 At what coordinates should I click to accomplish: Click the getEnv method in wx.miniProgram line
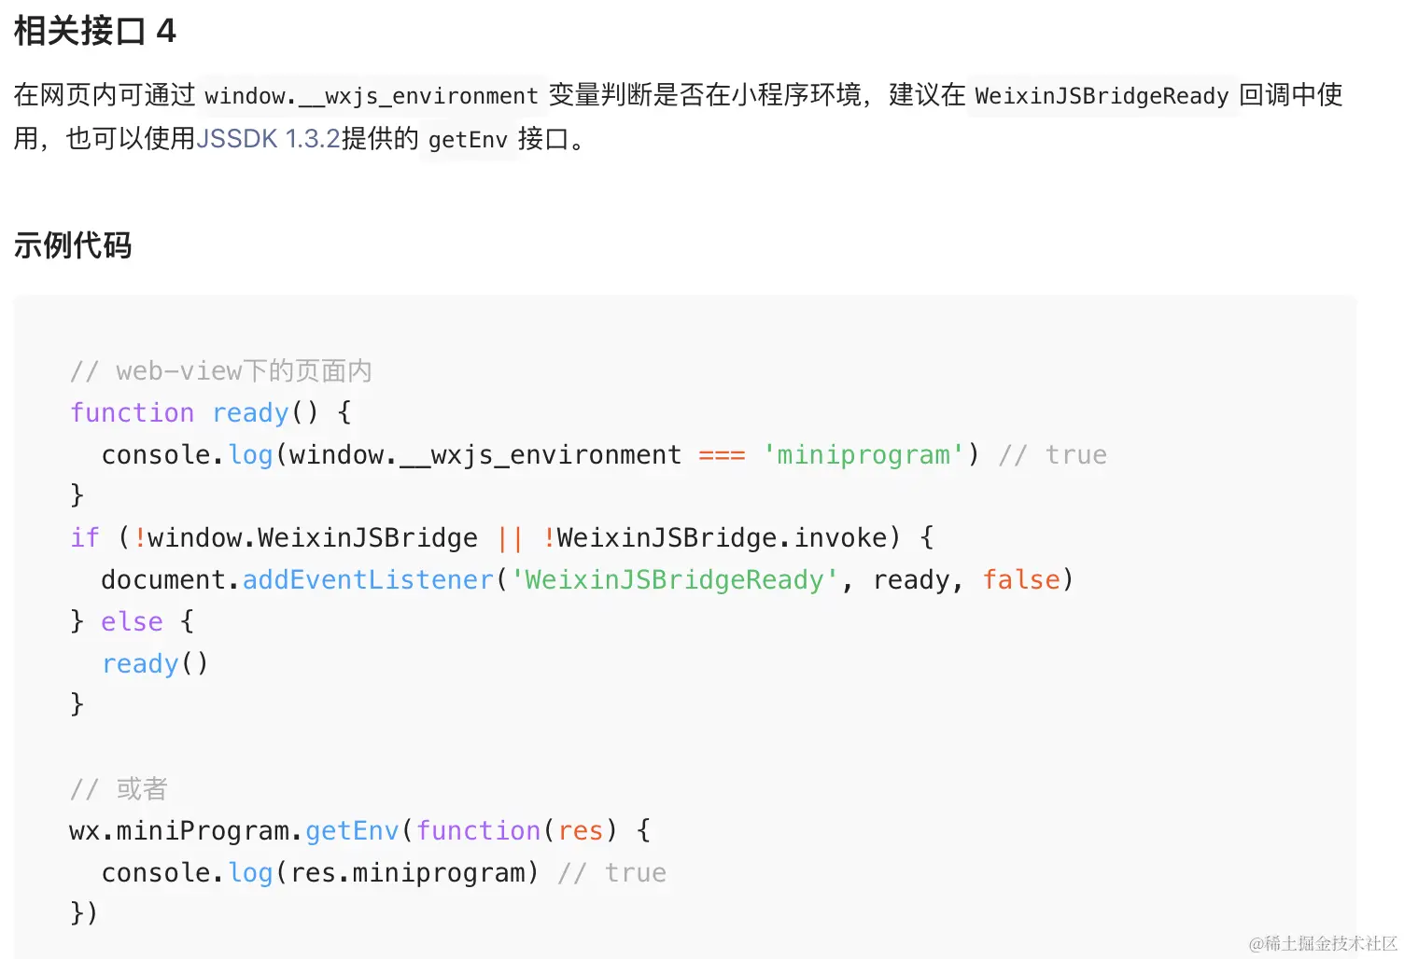coord(352,830)
